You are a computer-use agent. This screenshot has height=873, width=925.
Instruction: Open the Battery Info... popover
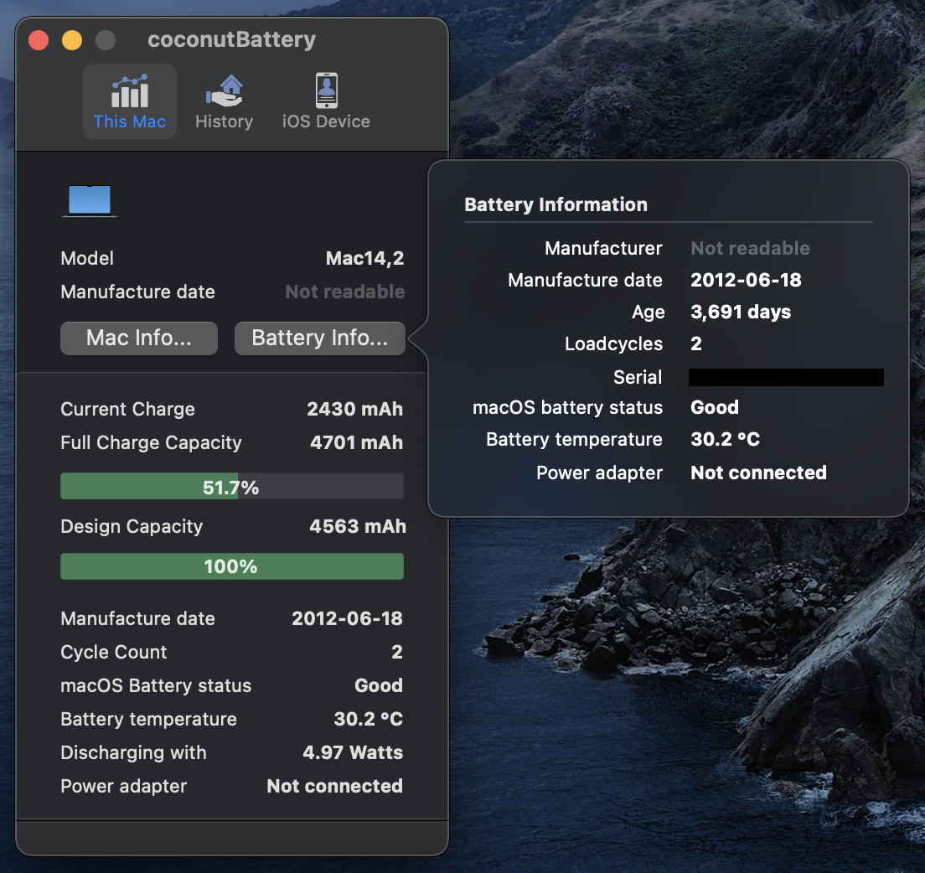coord(319,338)
